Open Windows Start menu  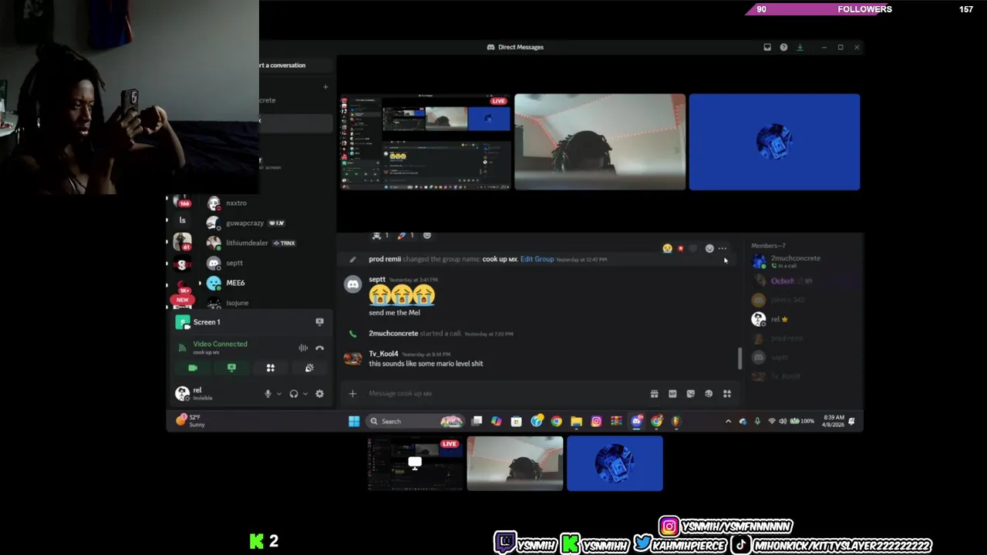(x=354, y=421)
